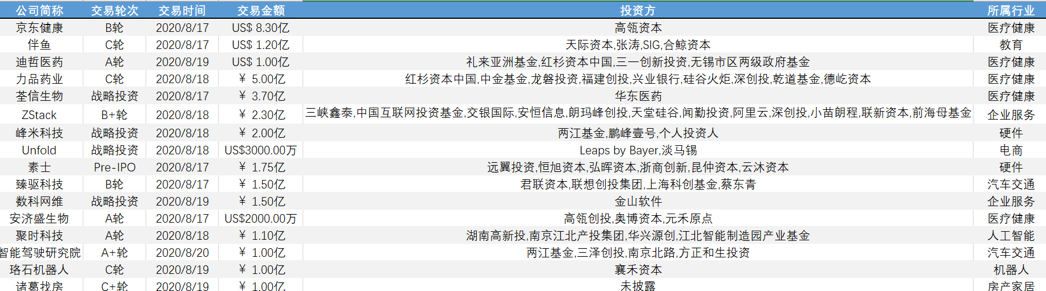Image resolution: width=1046 pixels, height=291 pixels.
Task: Select 企业服务 industry in ZStack row
Action: coord(1011,114)
